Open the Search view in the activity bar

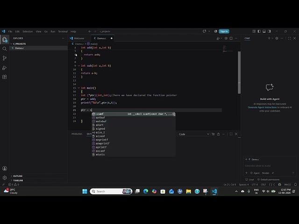5,49
